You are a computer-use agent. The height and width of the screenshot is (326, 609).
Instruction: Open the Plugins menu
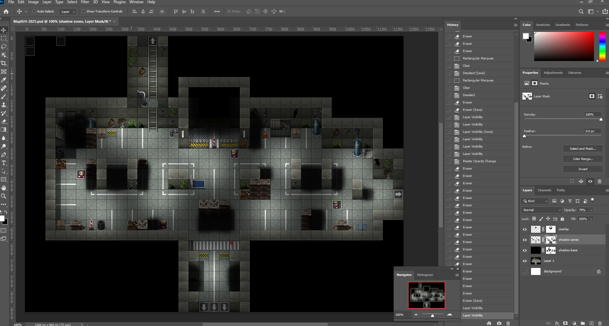pos(120,2)
